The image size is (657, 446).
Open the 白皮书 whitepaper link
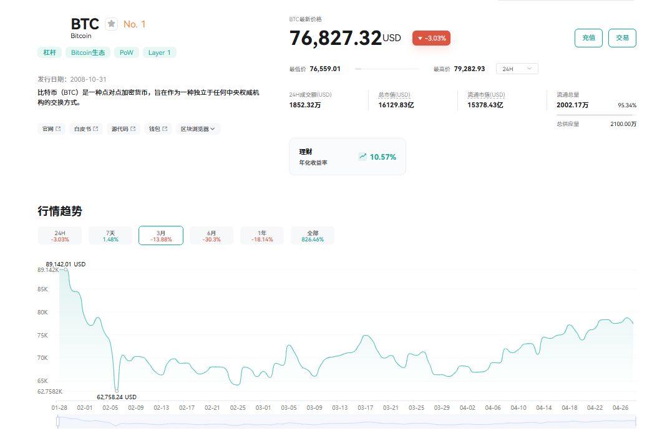tap(86, 129)
